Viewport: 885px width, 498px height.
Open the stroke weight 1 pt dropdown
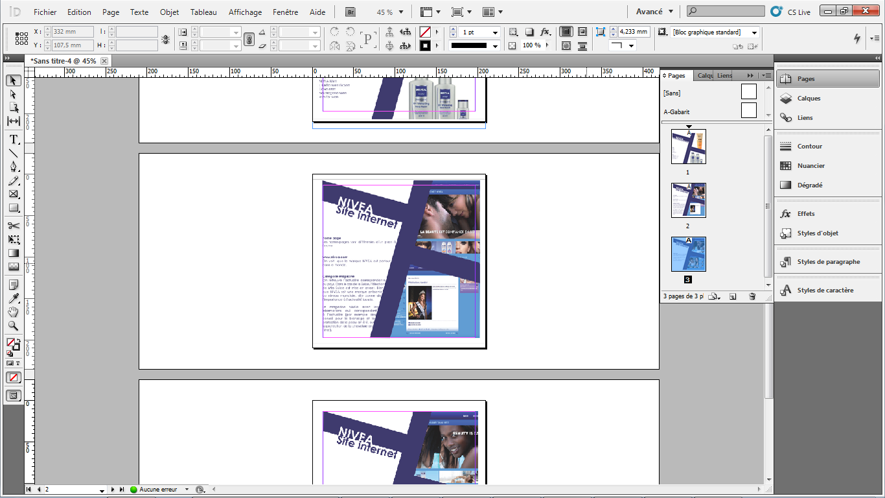tap(496, 32)
